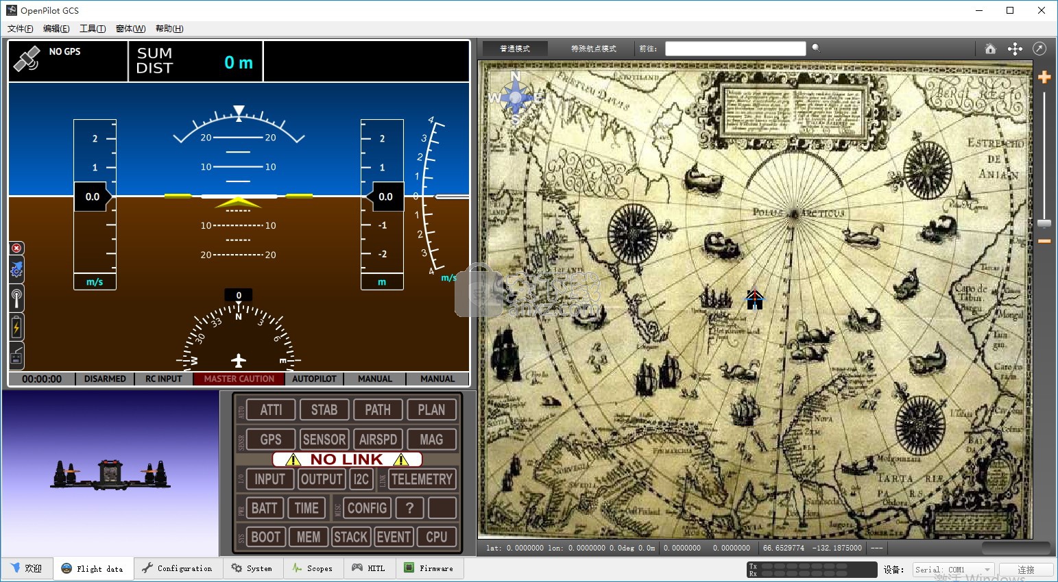1058x582 pixels.
Task: Switch to the System tab
Action: [x=252, y=568]
